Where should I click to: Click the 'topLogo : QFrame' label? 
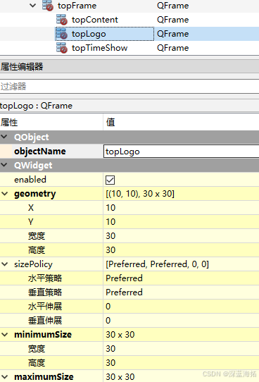click(36, 106)
